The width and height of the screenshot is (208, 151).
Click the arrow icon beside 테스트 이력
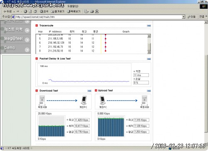[27, 30]
